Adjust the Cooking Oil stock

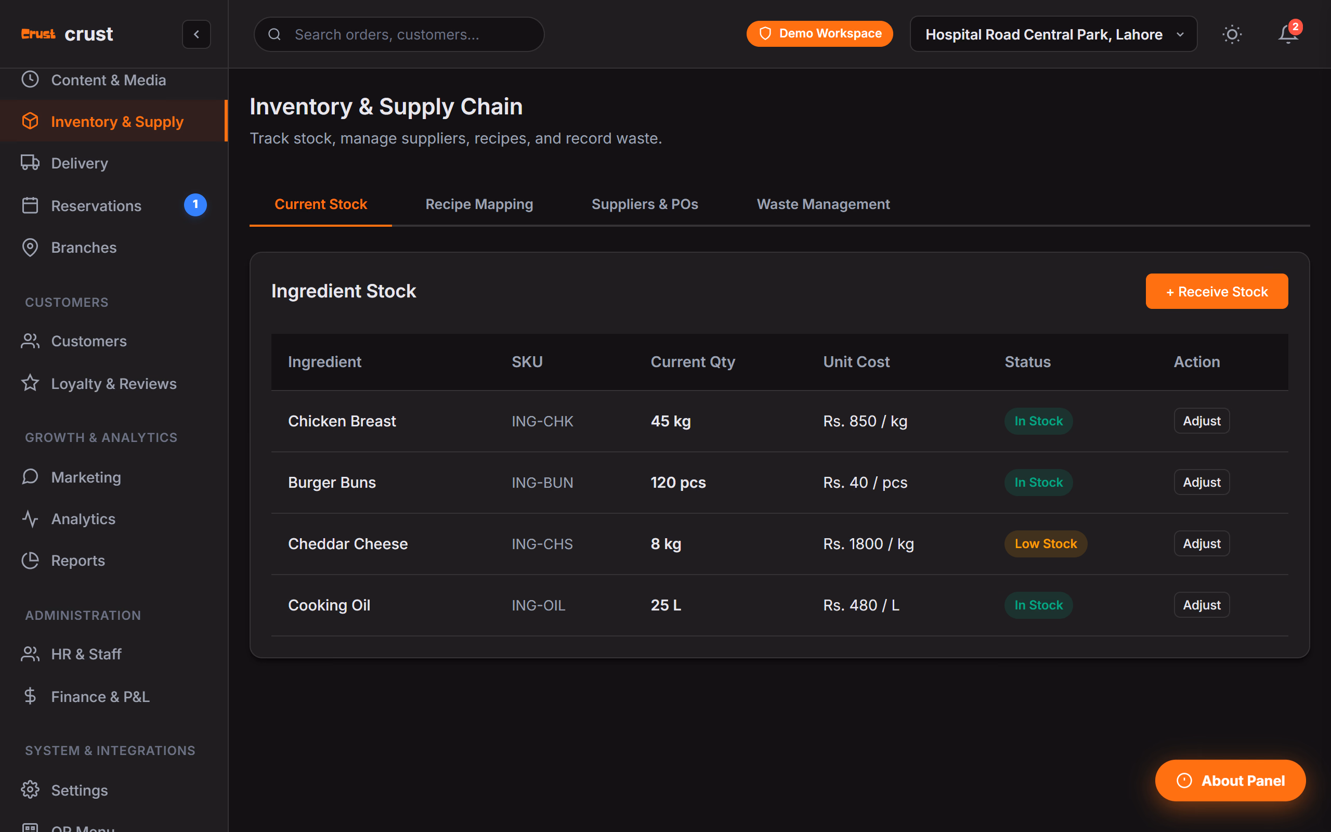tap(1202, 605)
